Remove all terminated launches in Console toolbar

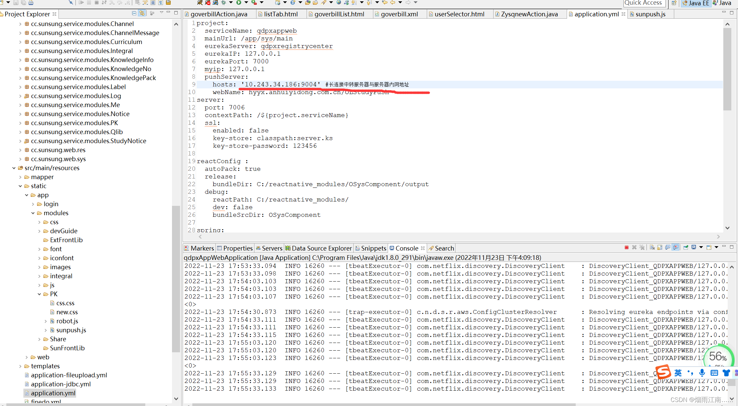(642, 247)
